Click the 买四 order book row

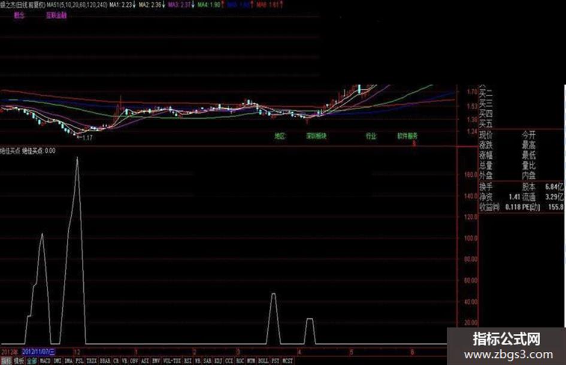pos(486,114)
